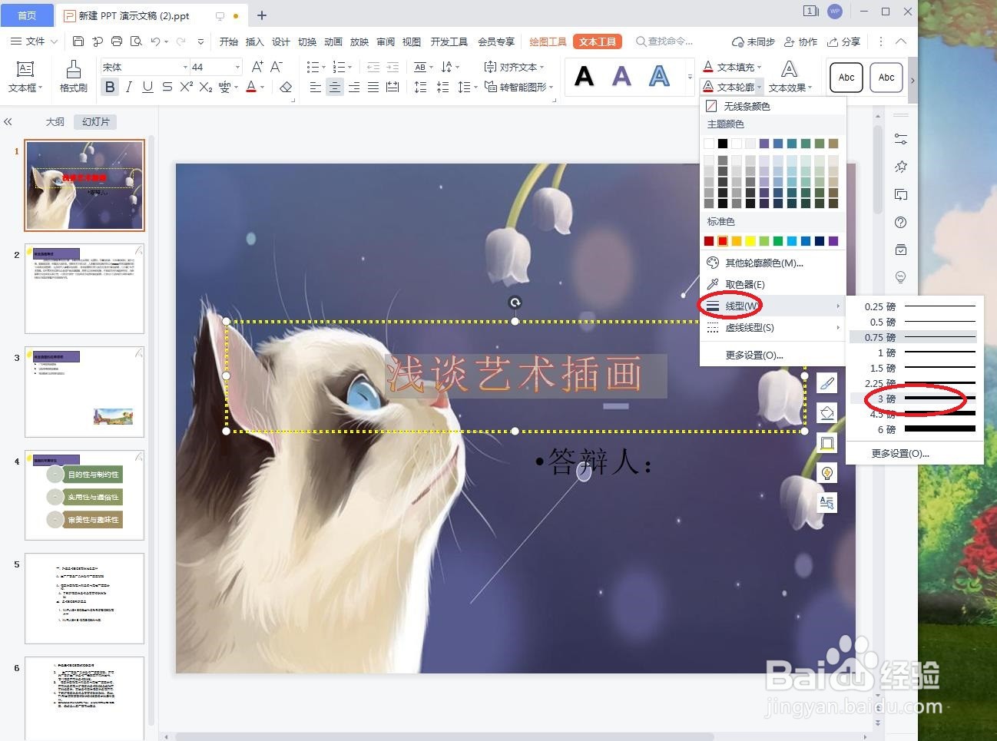Switch to the 设计 ribbon tab
This screenshot has height=741, width=997.
(x=281, y=41)
